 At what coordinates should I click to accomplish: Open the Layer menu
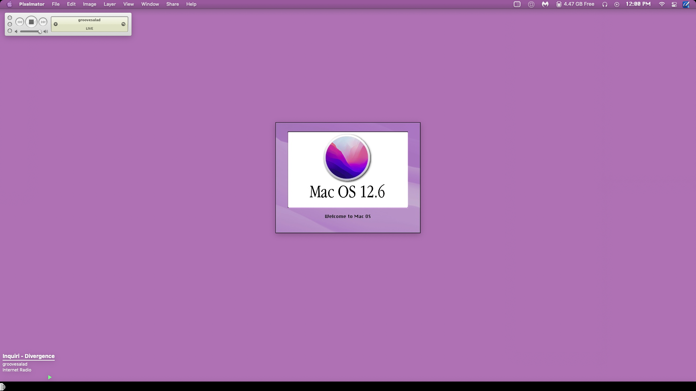[109, 4]
